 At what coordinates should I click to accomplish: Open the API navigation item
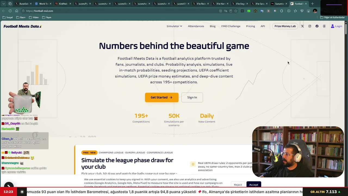click(263, 26)
